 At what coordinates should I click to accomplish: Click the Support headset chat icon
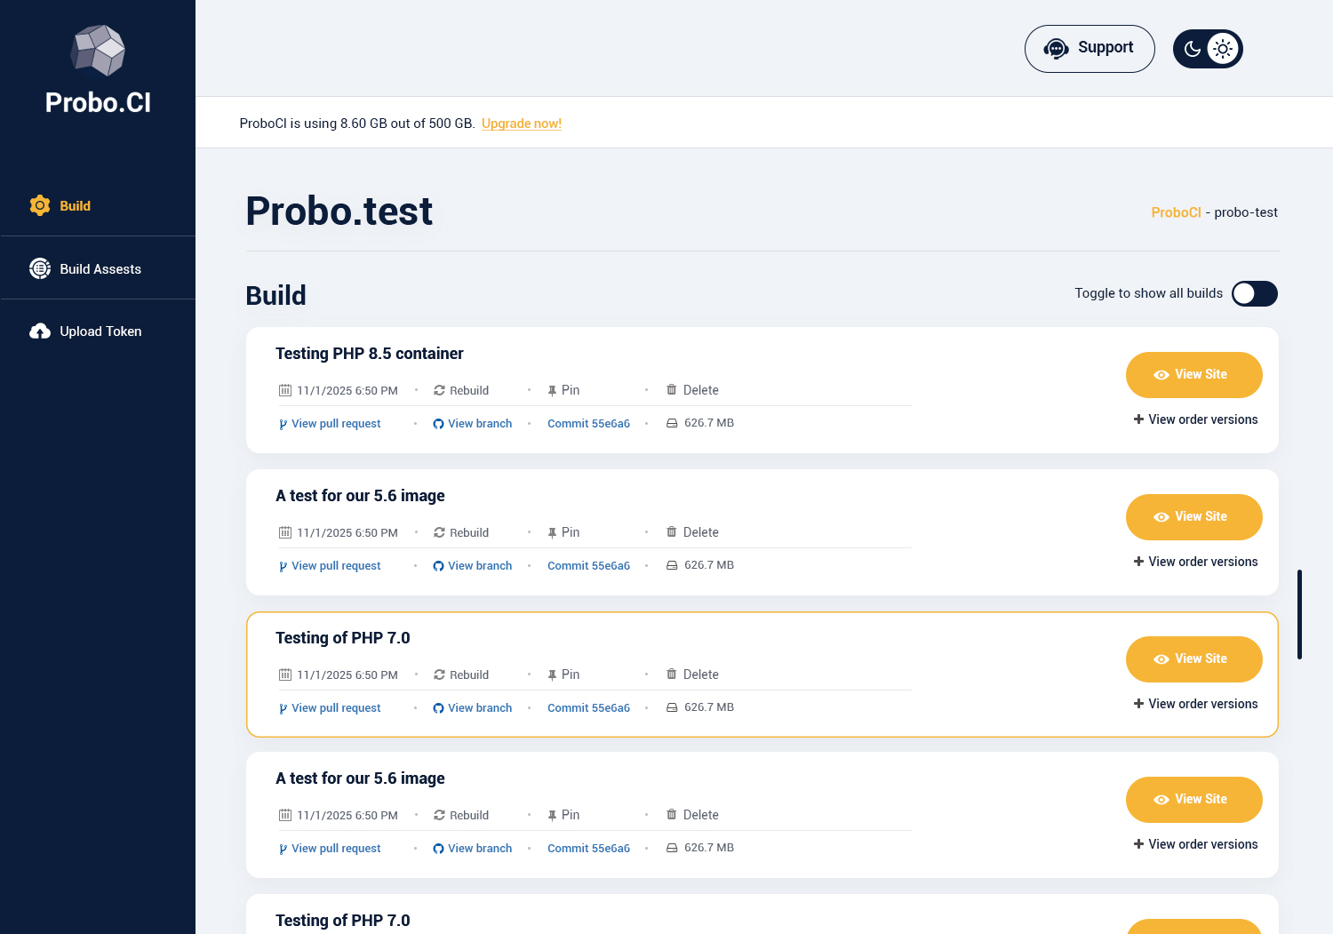click(1056, 49)
